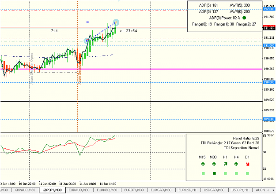Click the M15 green up arrow

coord(203,164)
